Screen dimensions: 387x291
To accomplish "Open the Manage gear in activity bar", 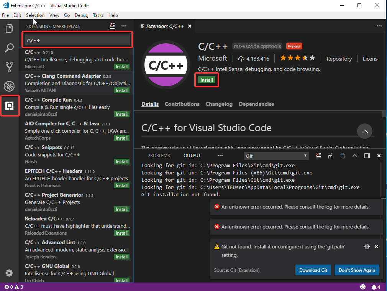I will [x=9, y=273].
